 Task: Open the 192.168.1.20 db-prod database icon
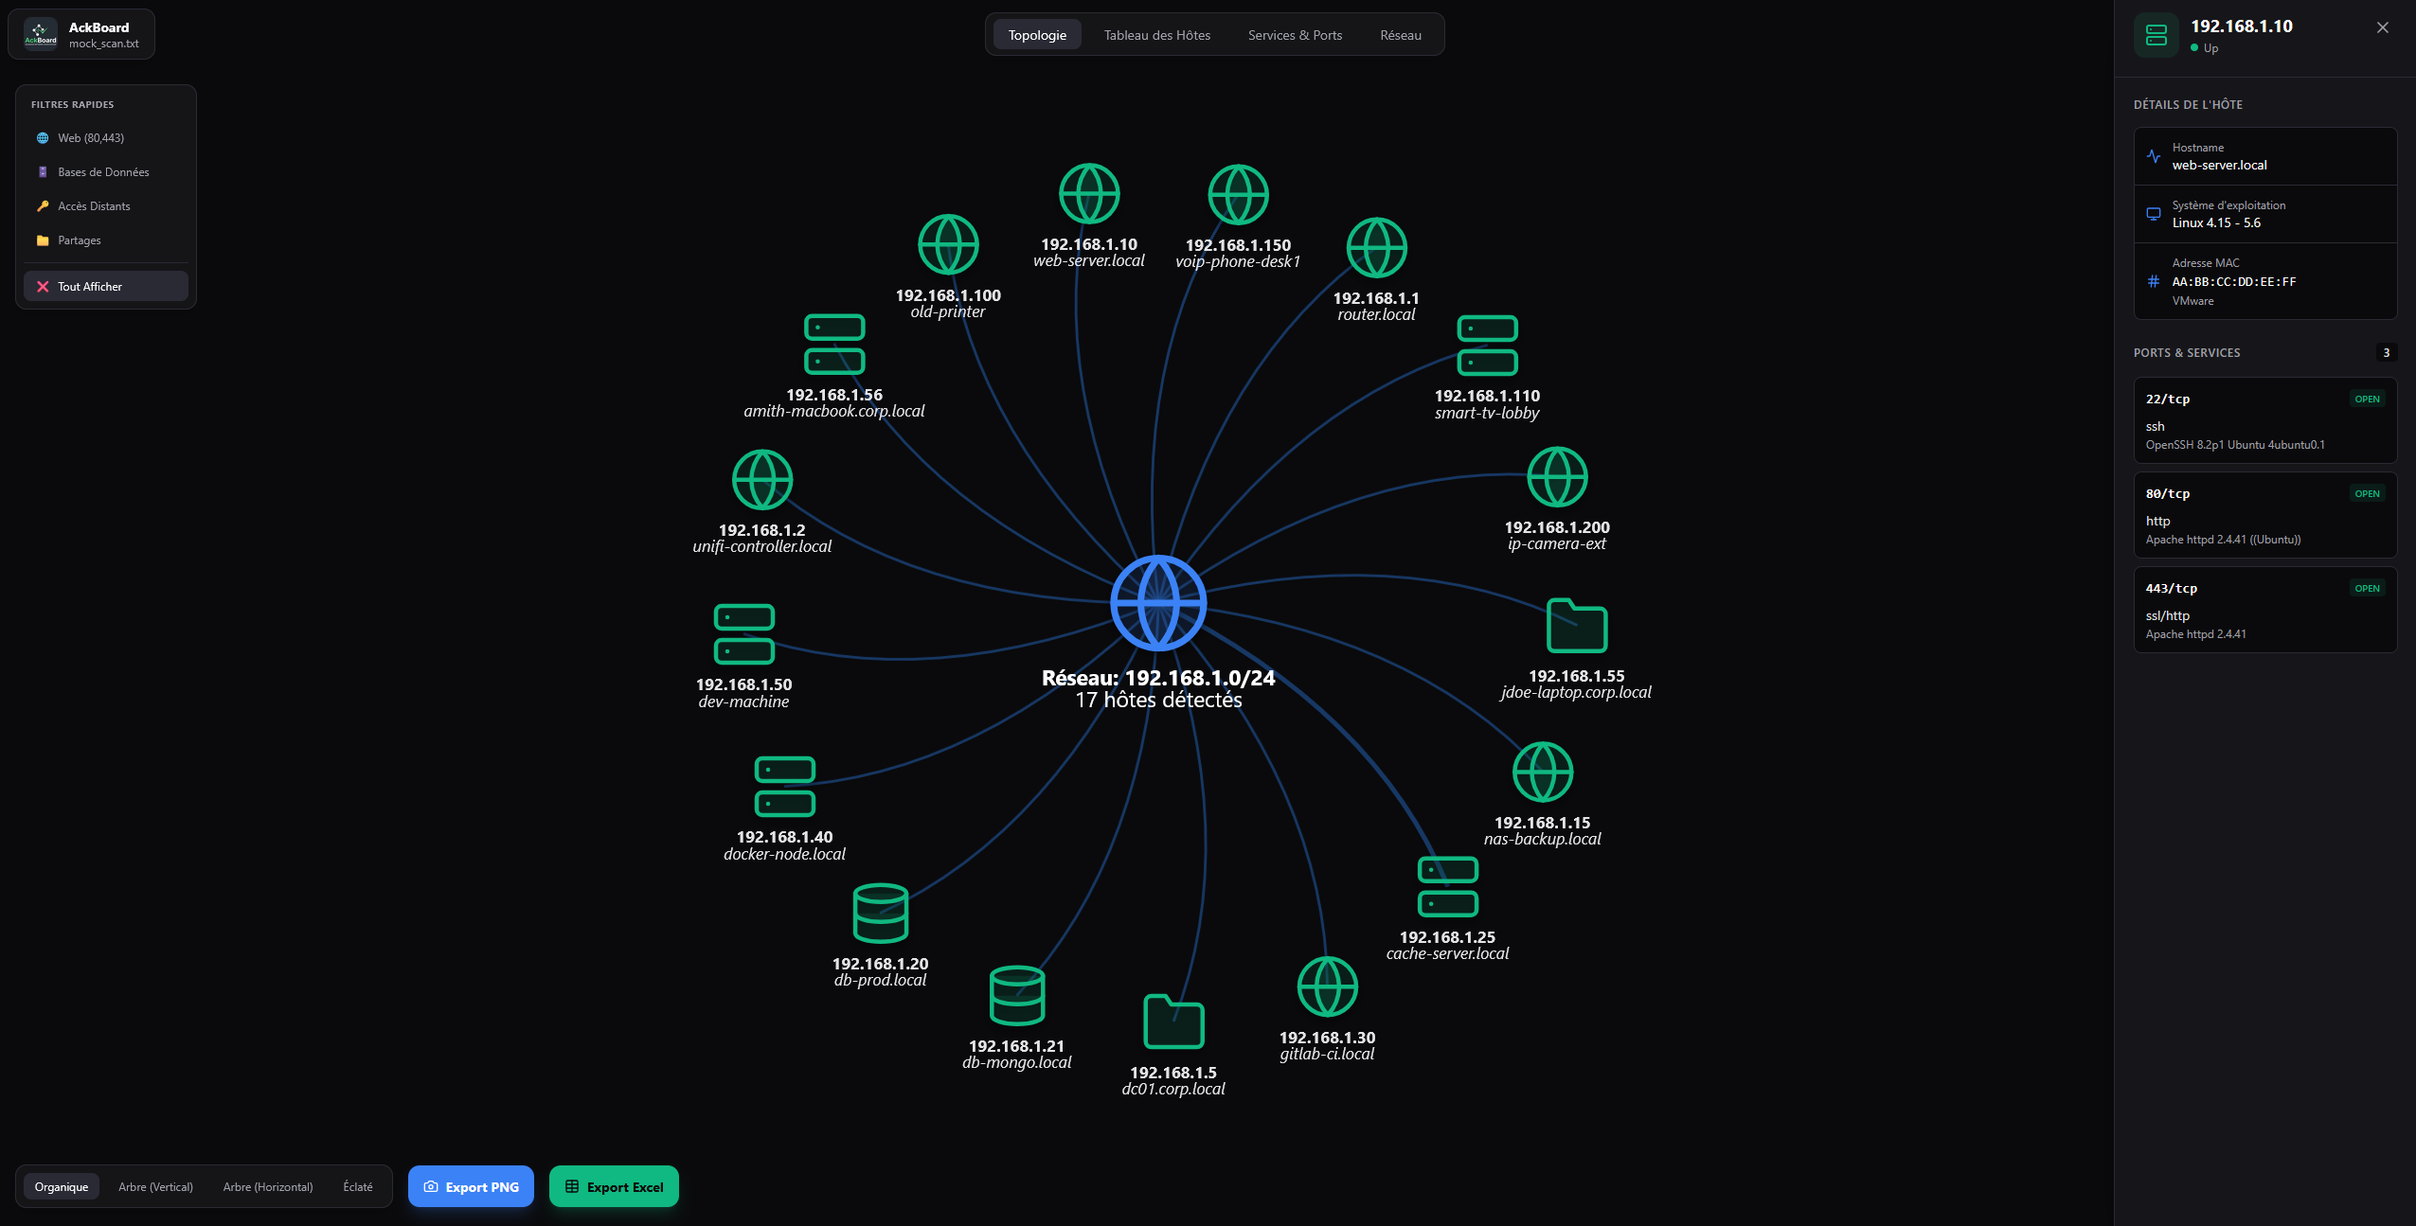[x=881, y=914]
